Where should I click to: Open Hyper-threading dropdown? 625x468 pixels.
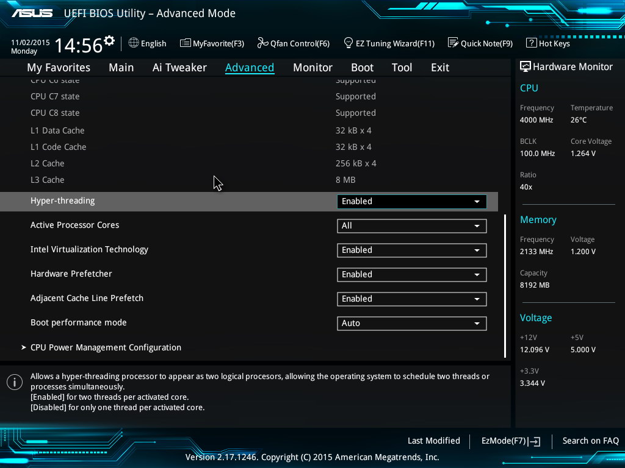(411, 202)
